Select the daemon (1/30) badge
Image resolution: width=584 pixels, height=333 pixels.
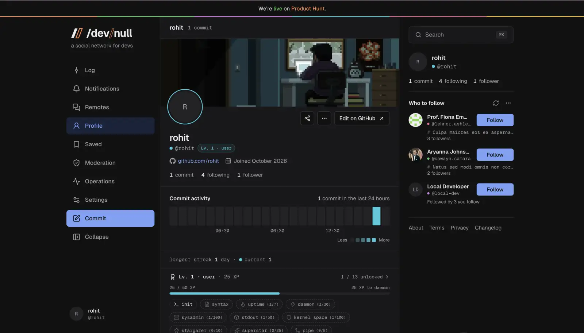(x=310, y=304)
